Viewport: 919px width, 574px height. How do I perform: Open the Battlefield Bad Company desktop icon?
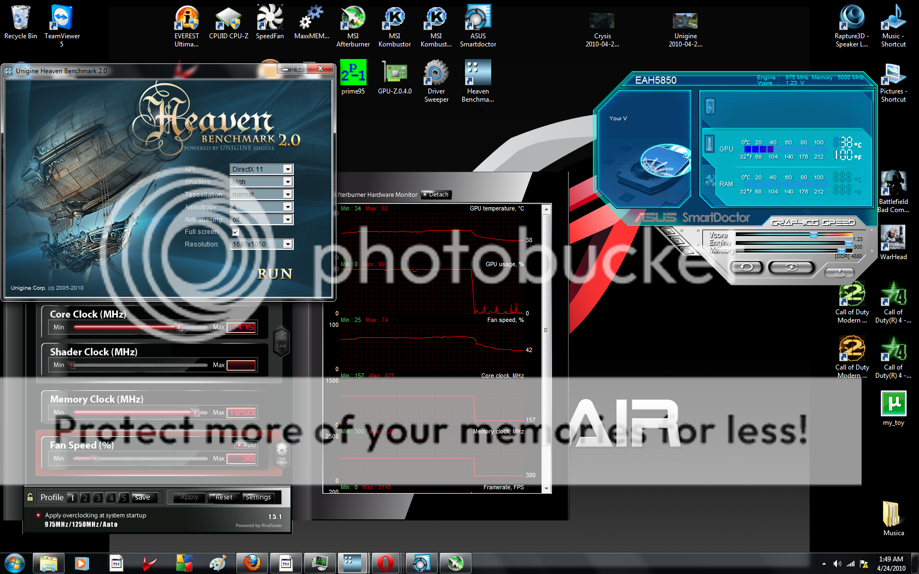click(893, 191)
